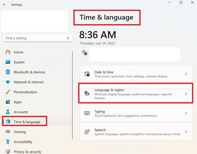Open Bluetooth & devices settings
This screenshot has height=154, width=197.
tap(37, 72)
